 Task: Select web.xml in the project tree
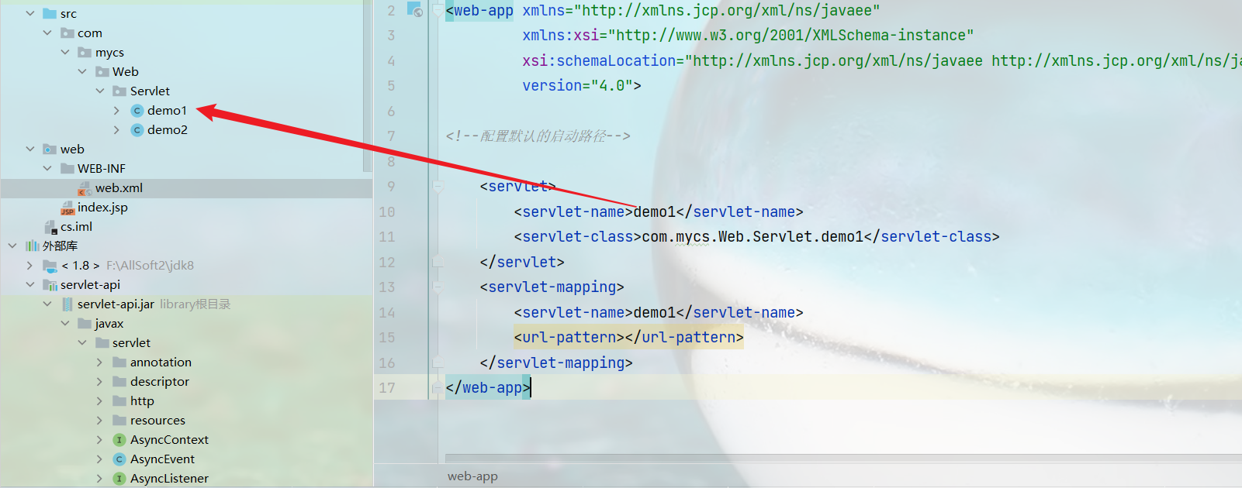(x=186, y=188)
